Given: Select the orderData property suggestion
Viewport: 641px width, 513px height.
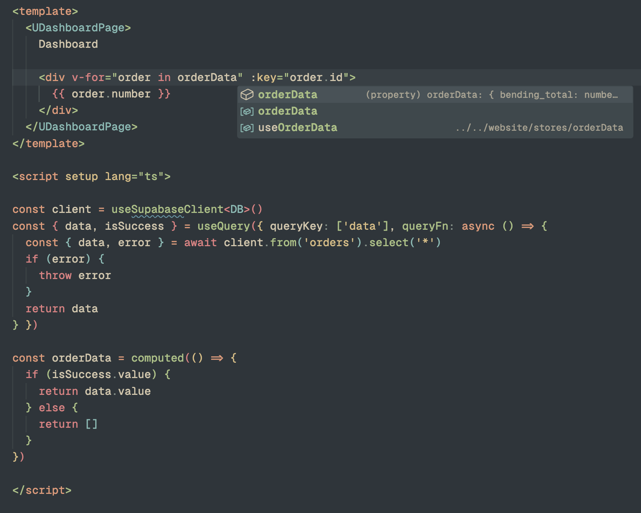Looking at the screenshot, I should click(x=435, y=95).
